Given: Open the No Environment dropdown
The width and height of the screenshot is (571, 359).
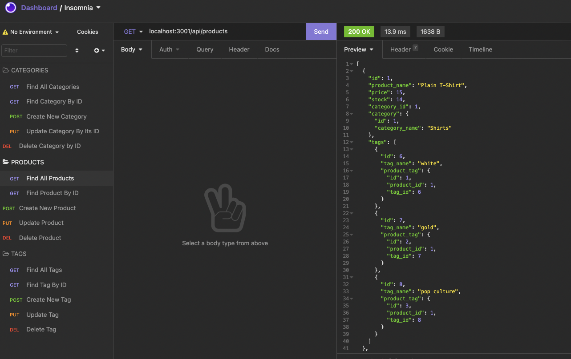Looking at the screenshot, I should (31, 32).
